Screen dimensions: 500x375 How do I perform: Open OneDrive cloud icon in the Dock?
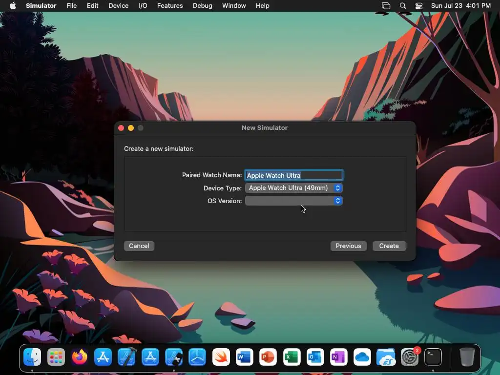click(362, 357)
